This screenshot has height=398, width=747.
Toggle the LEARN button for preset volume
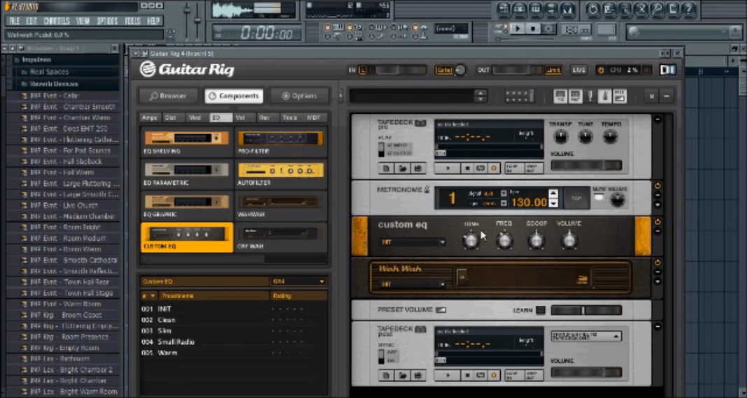pyautogui.click(x=540, y=310)
